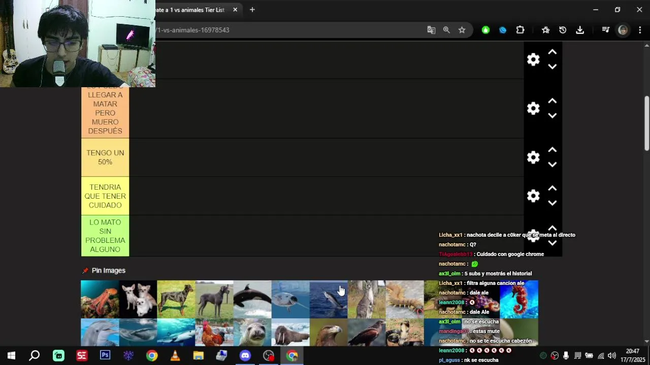Open VLC media player from taskbar

175,356
